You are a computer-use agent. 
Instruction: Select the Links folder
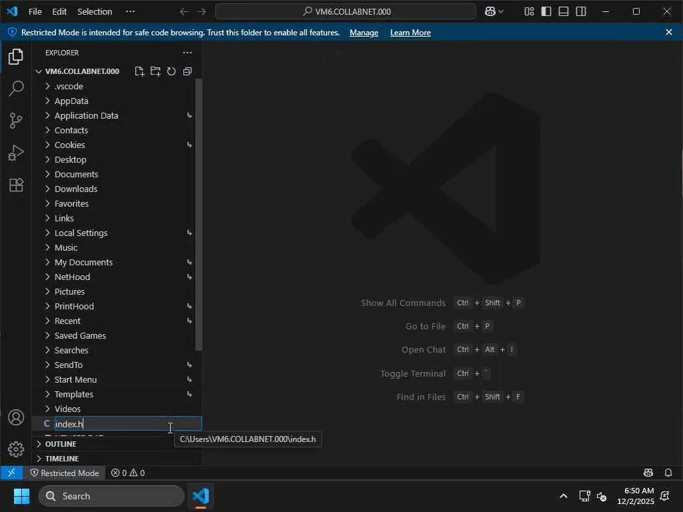(113, 218)
